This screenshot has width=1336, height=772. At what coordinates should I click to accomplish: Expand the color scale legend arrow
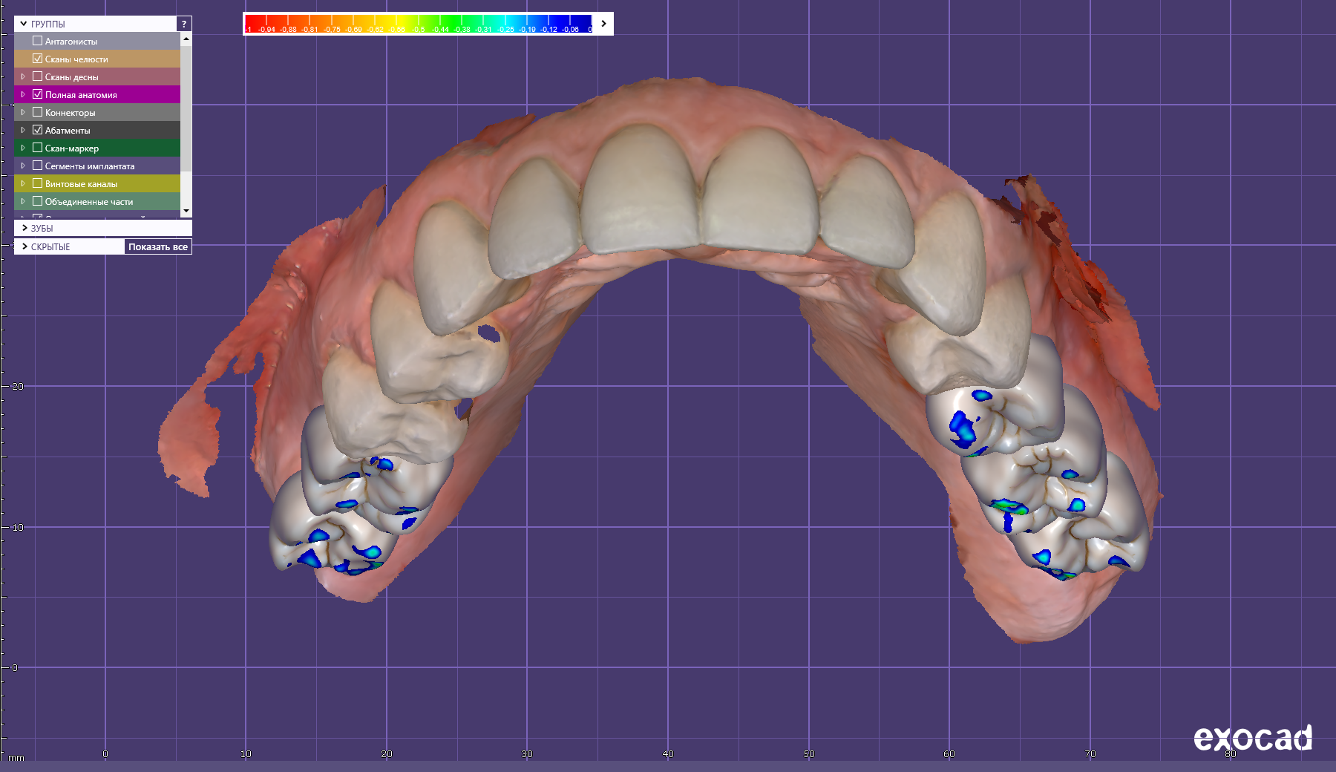pyautogui.click(x=603, y=24)
